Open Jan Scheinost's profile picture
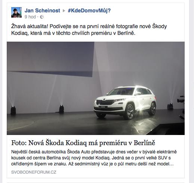 [x=16, y=12]
